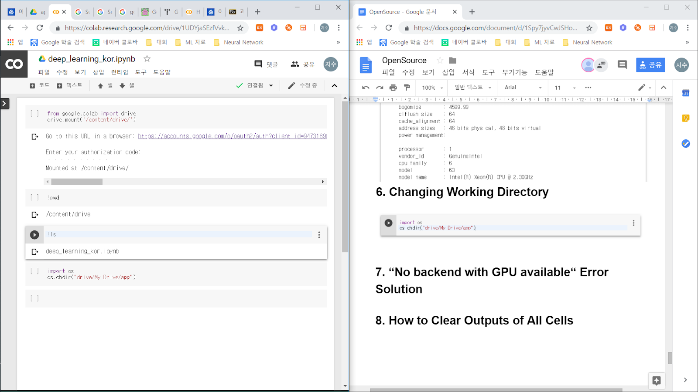698x392 pixels.
Task: Expand the Docs side panel arrow
Action: [x=685, y=380]
